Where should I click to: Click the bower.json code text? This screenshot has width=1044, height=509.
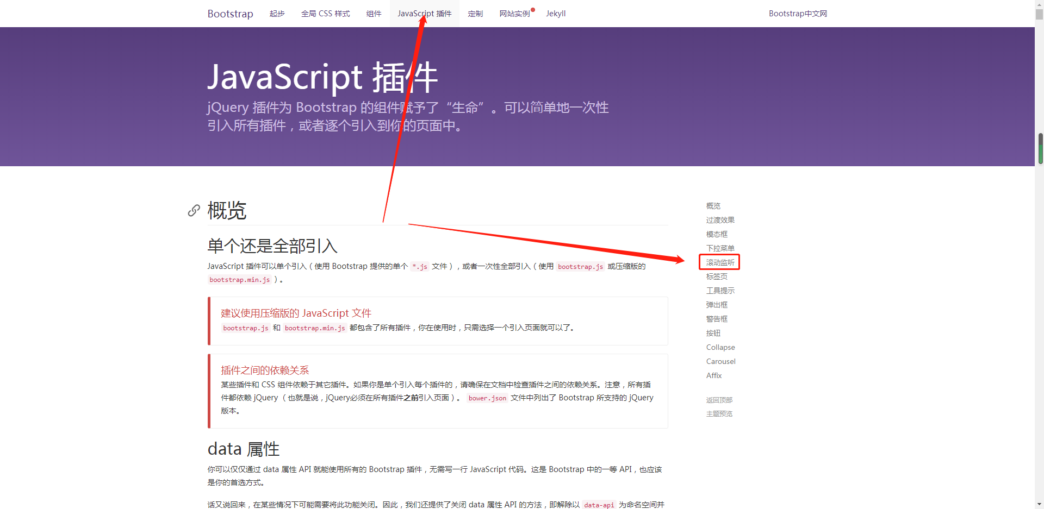click(487, 398)
